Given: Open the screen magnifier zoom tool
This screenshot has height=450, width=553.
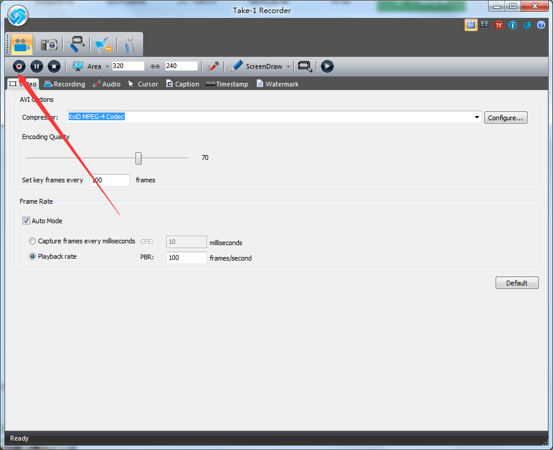Looking at the screenshot, I should (x=305, y=66).
